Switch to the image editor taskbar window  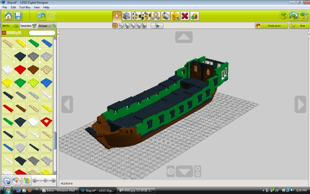pos(136,191)
